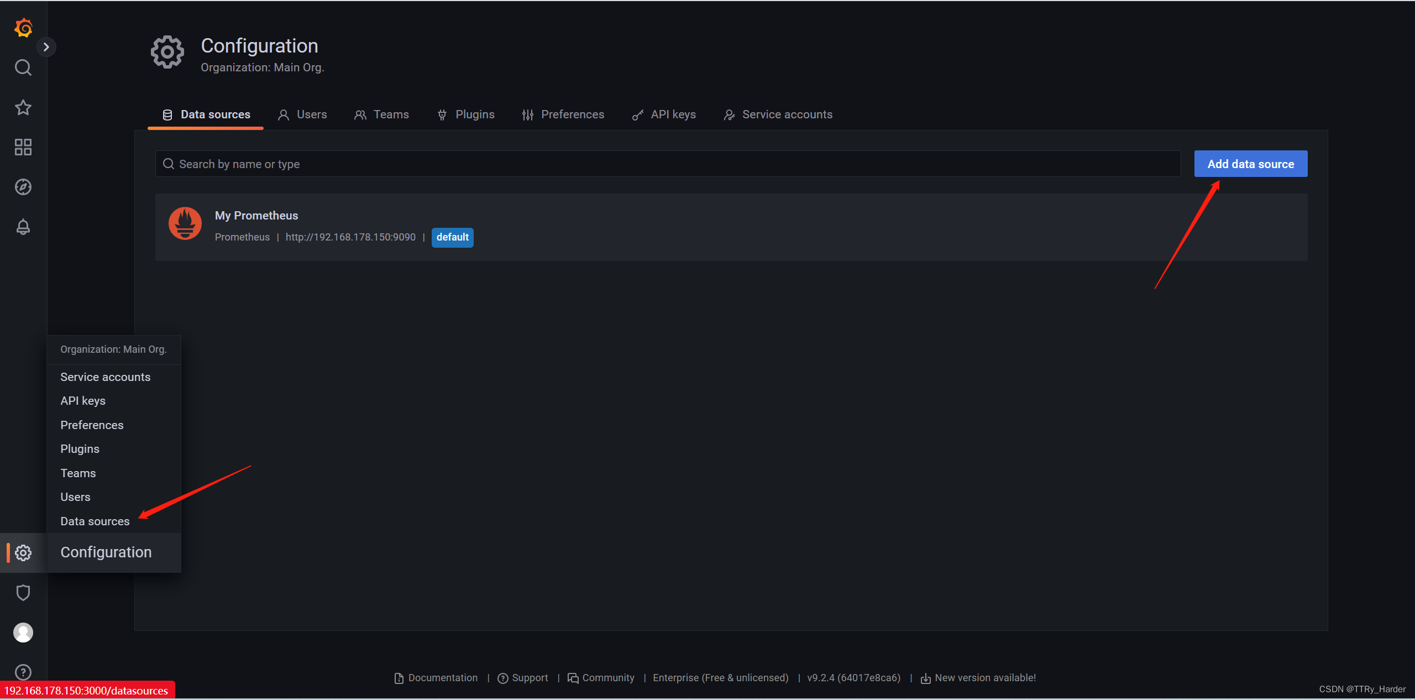Image resolution: width=1415 pixels, height=700 pixels.
Task: Click the Configuration gear icon in sidebar
Action: [x=23, y=552]
